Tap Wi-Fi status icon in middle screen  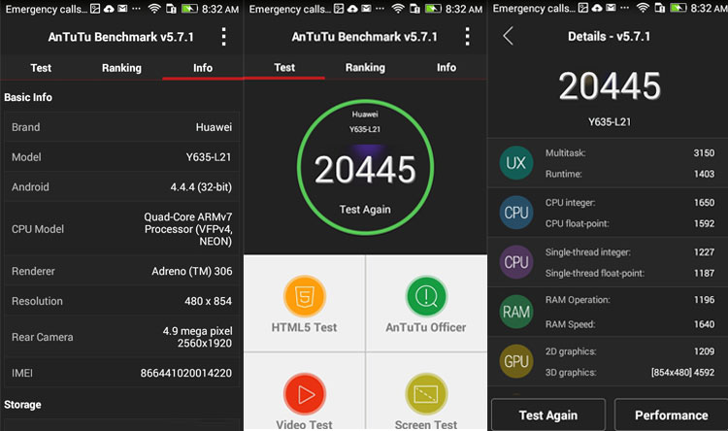tap(398, 9)
